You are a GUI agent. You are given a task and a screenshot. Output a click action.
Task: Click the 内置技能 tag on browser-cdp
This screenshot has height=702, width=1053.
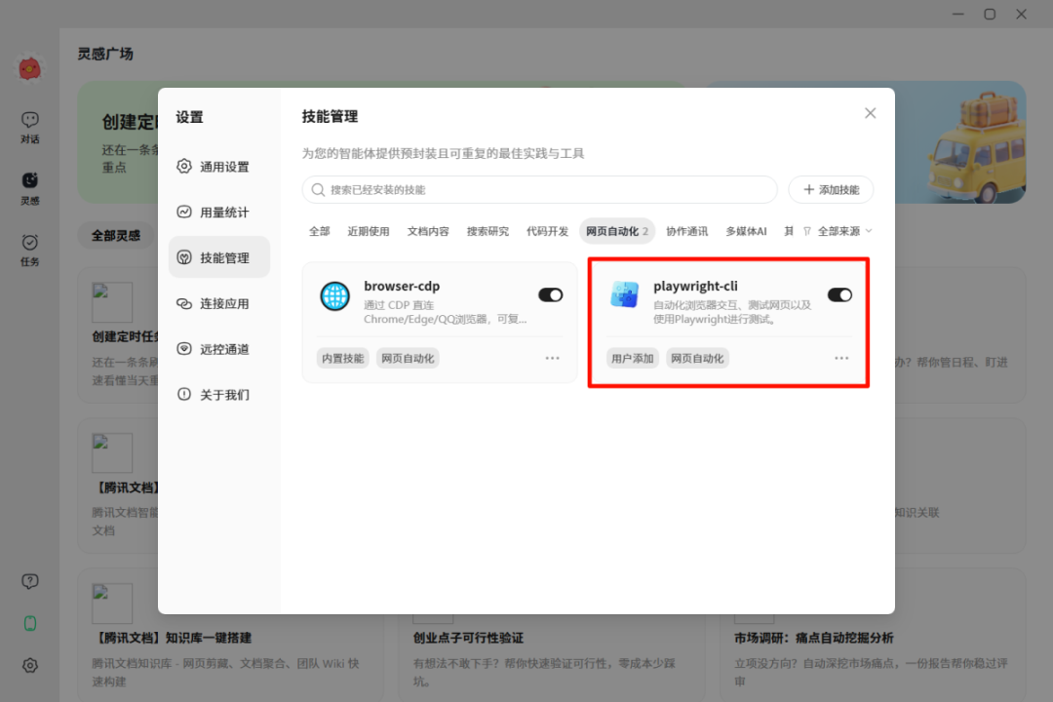(342, 358)
